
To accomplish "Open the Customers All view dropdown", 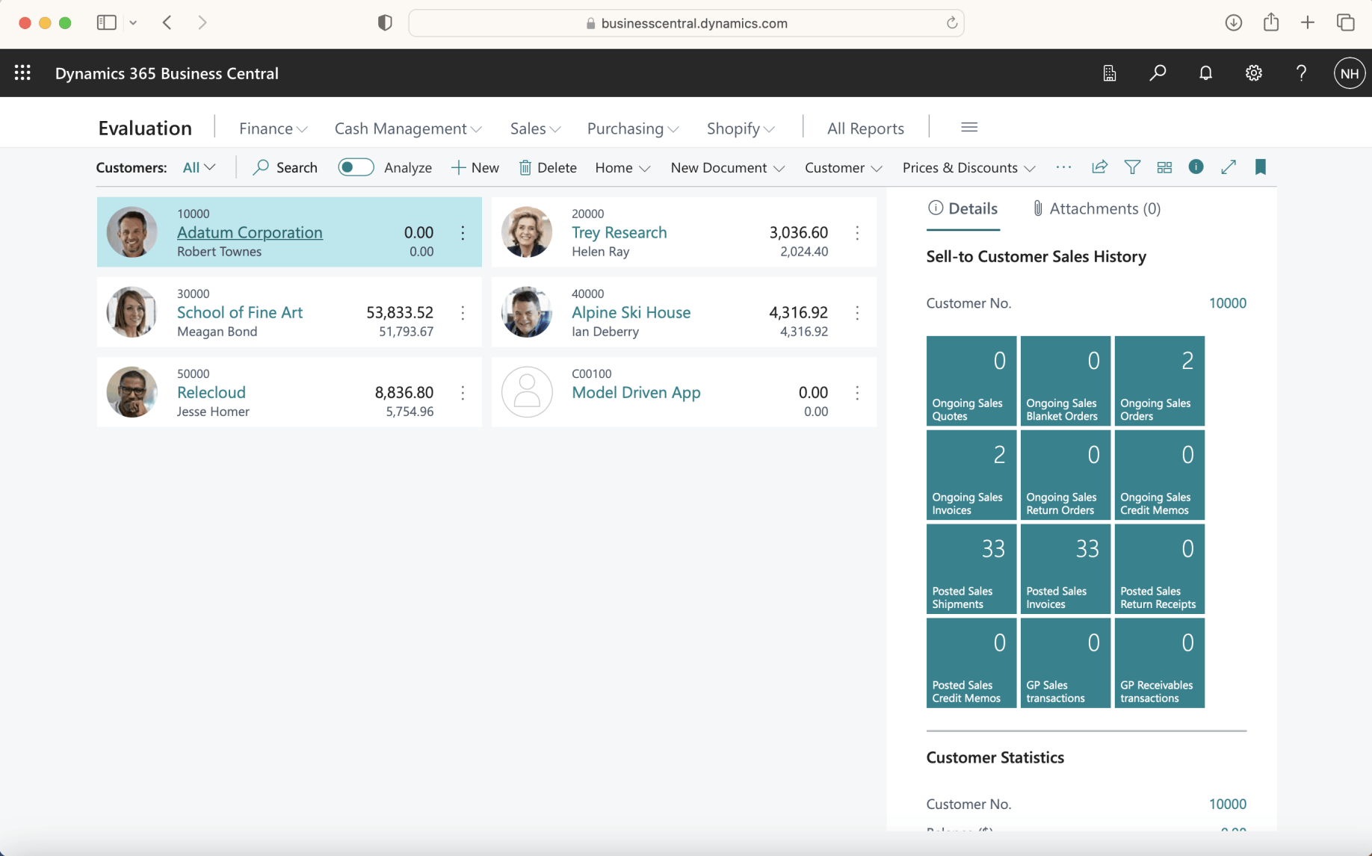I will tap(199, 167).
